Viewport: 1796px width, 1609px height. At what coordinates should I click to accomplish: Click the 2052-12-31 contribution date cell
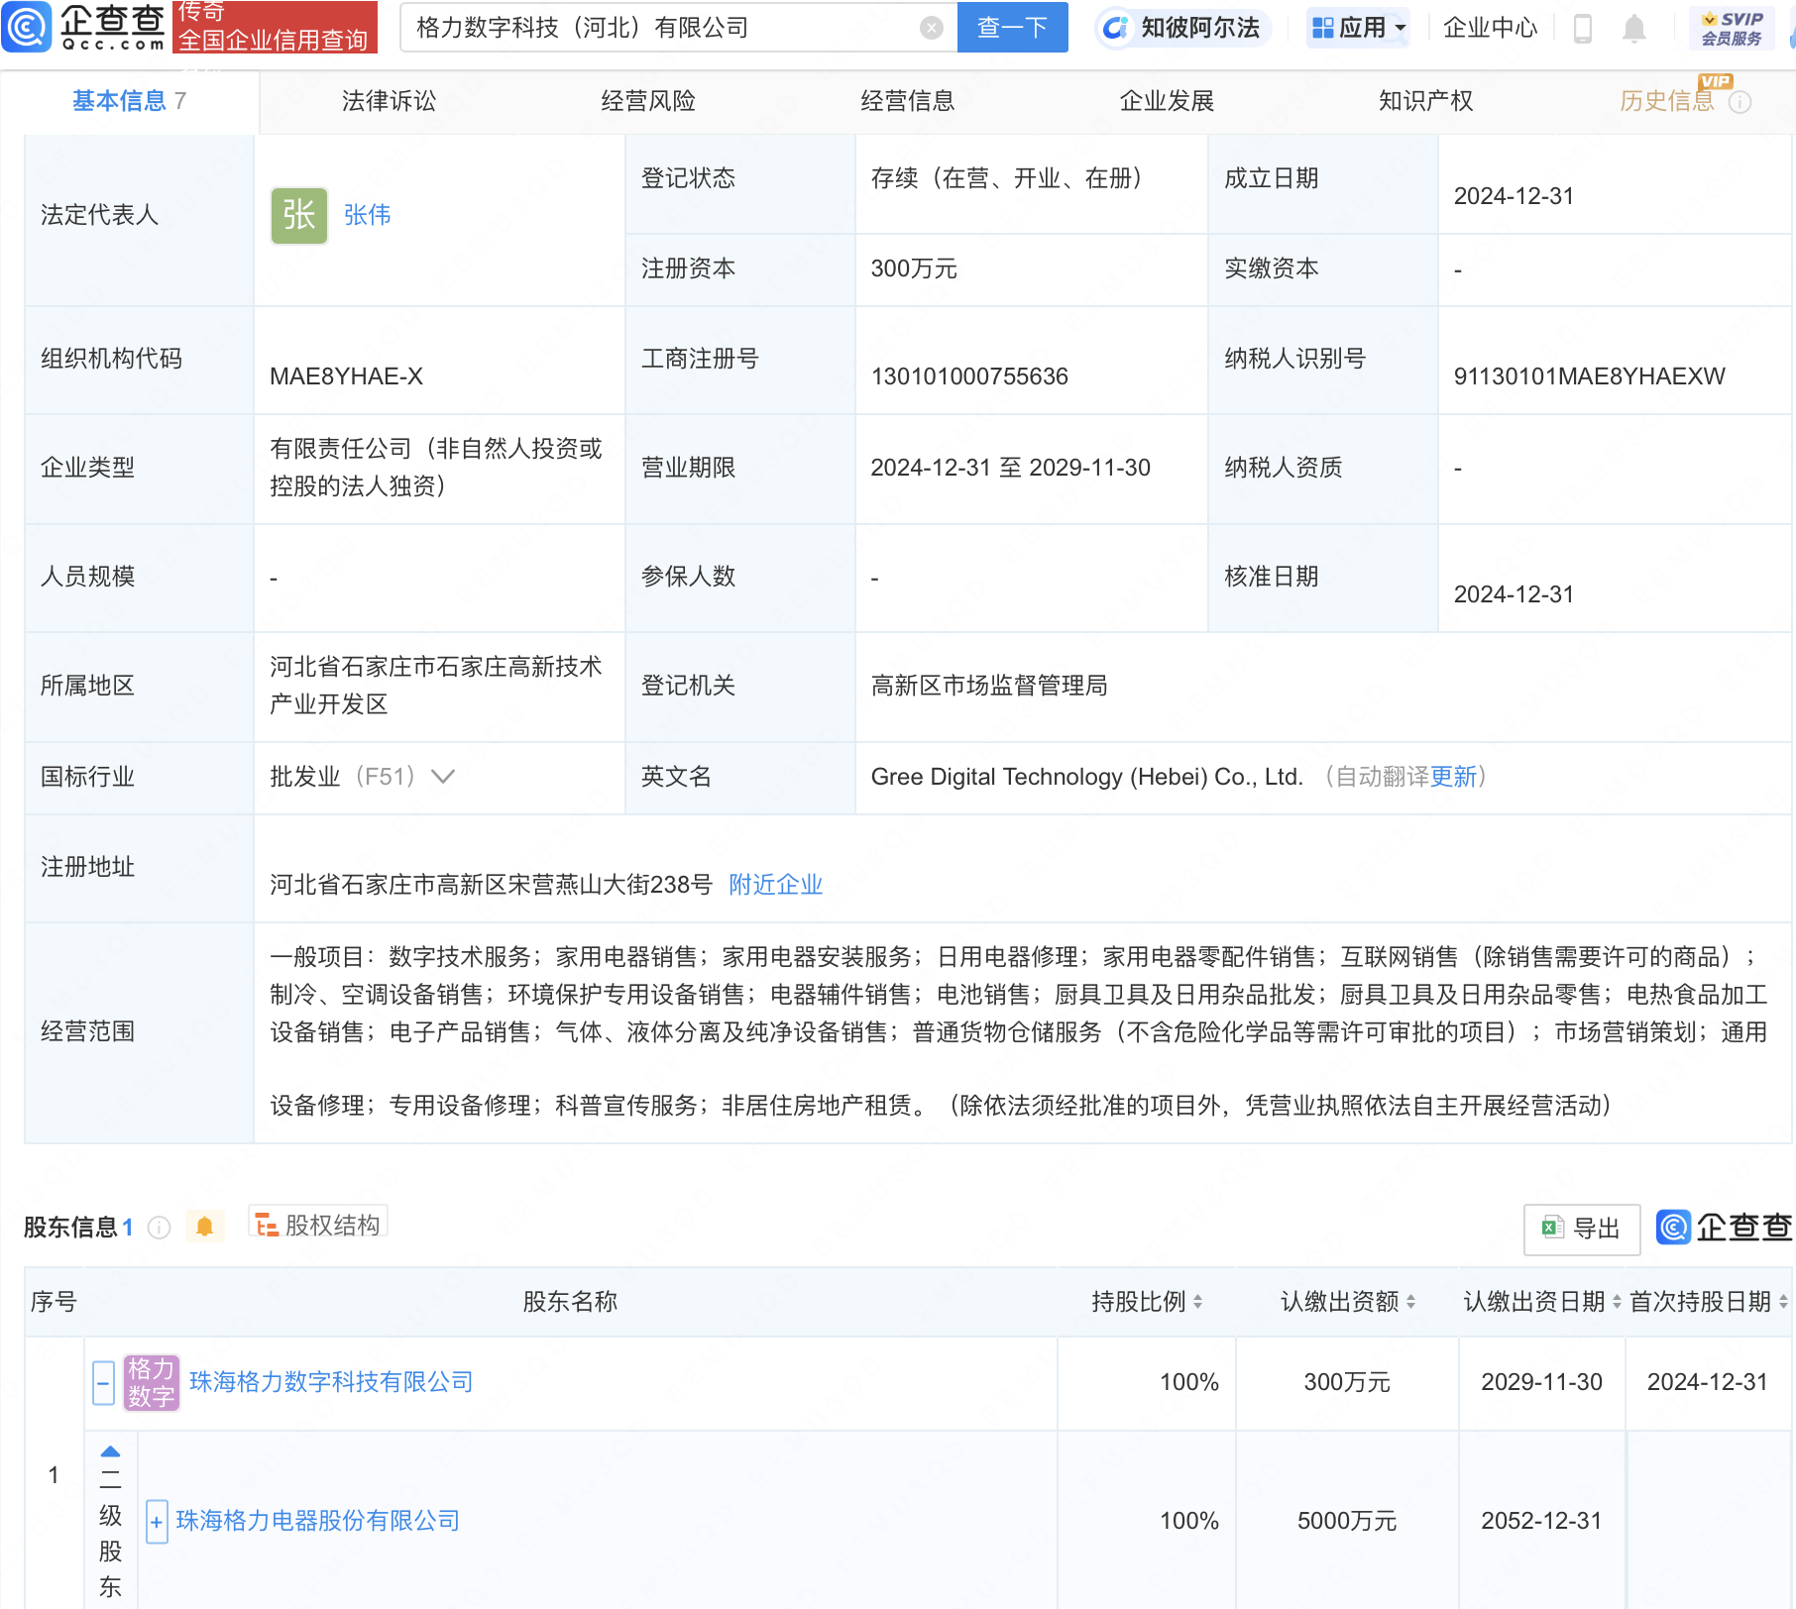1541,1521
